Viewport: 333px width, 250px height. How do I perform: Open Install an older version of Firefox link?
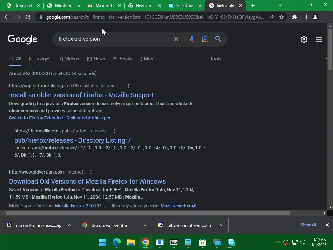81,95
